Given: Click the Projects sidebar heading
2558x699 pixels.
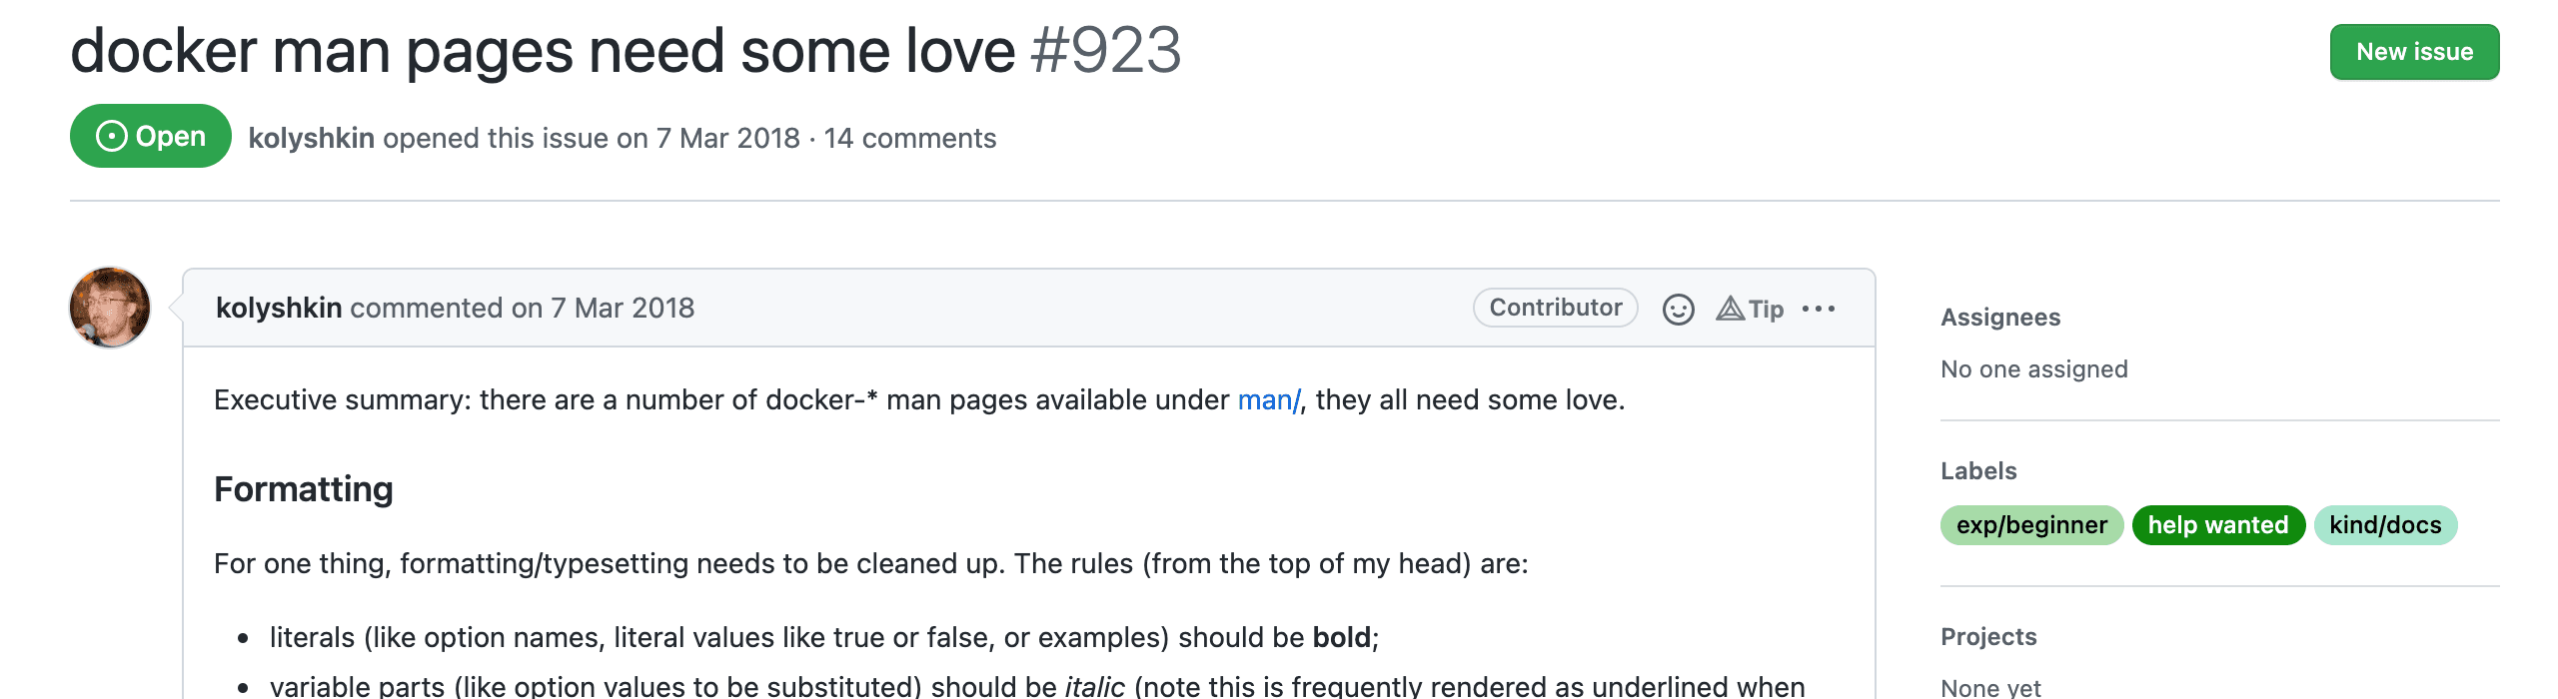Looking at the screenshot, I should (x=1987, y=637).
